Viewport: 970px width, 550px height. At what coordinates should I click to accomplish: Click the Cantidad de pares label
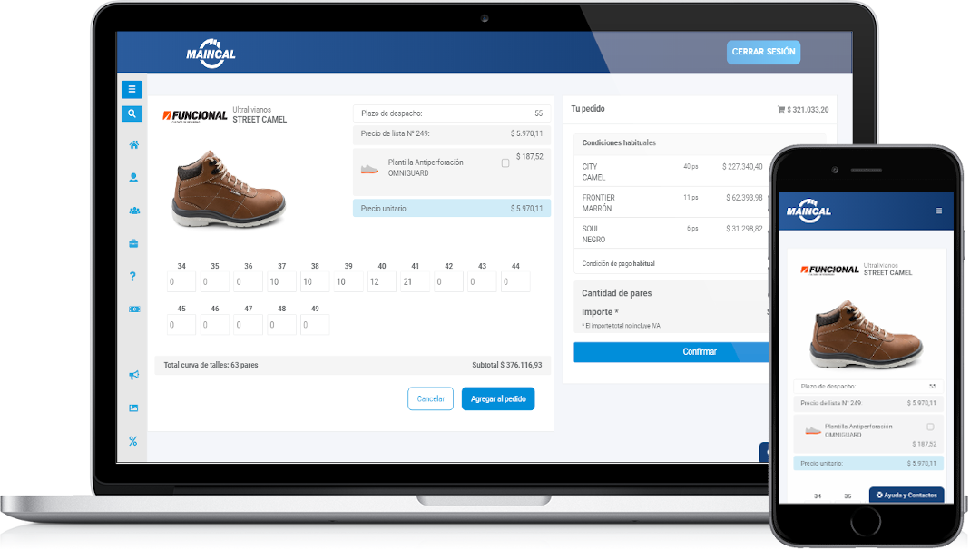coord(616,293)
